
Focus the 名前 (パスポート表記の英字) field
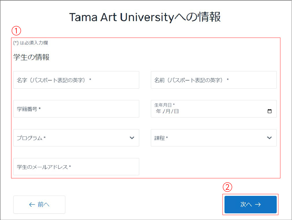pyautogui.click(x=213, y=80)
